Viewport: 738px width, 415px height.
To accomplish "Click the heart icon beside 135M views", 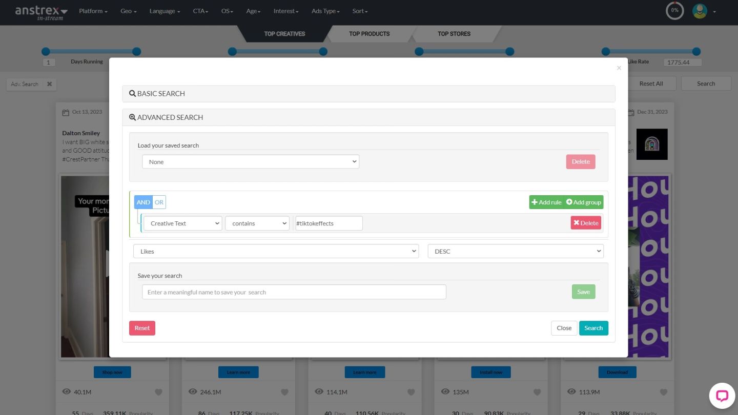I will (x=537, y=392).
